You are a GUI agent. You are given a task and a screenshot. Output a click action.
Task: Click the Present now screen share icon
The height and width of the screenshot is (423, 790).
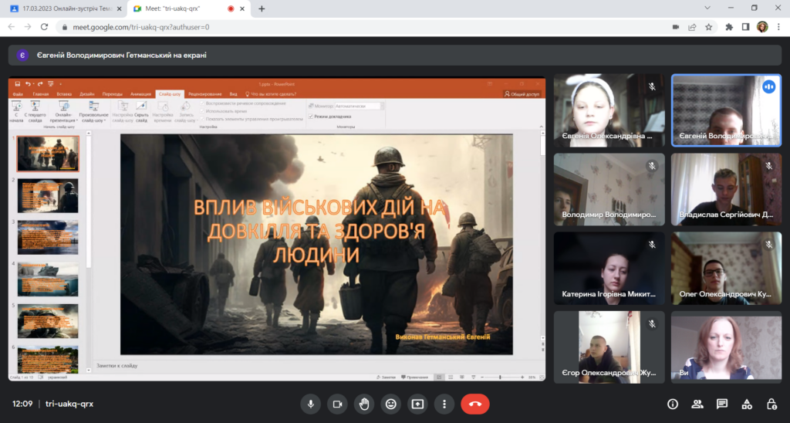[417, 404]
